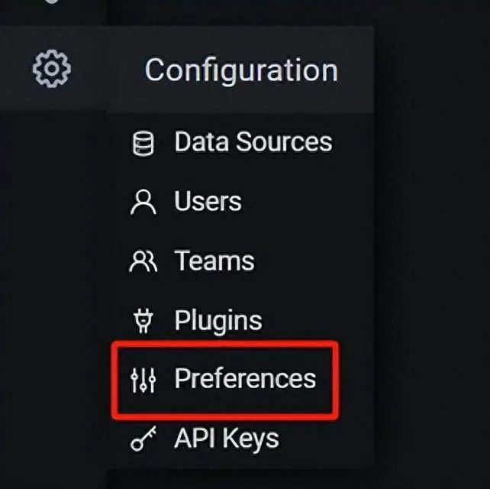Select the API Keys entry

pyautogui.click(x=226, y=439)
